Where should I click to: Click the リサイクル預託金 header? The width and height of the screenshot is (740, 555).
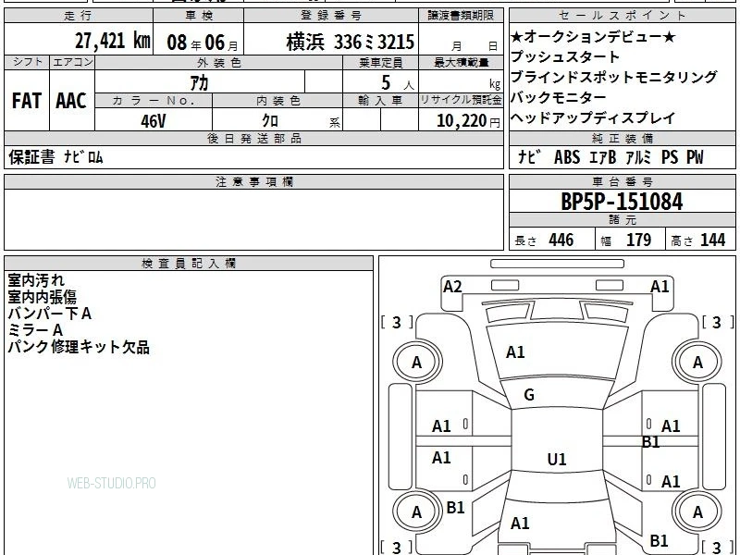coord(461,100)
